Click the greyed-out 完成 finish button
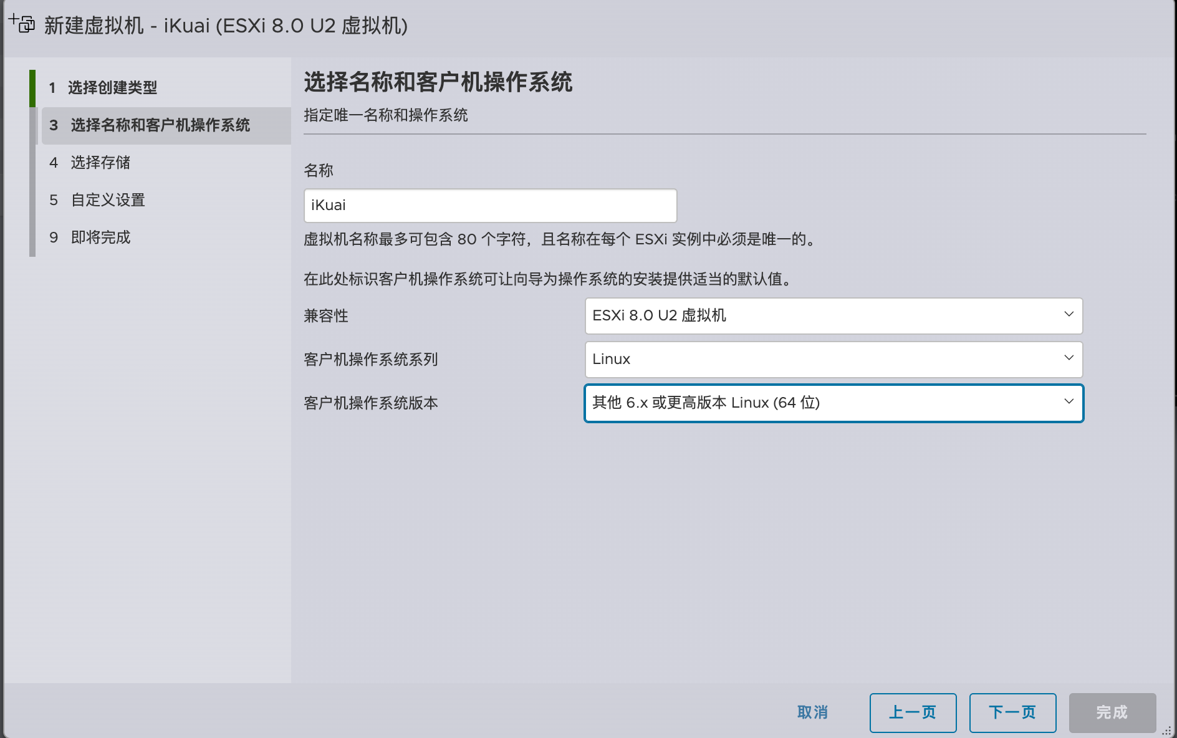Viewport: 1177px width, 738px height. [x=1112, y=712]
